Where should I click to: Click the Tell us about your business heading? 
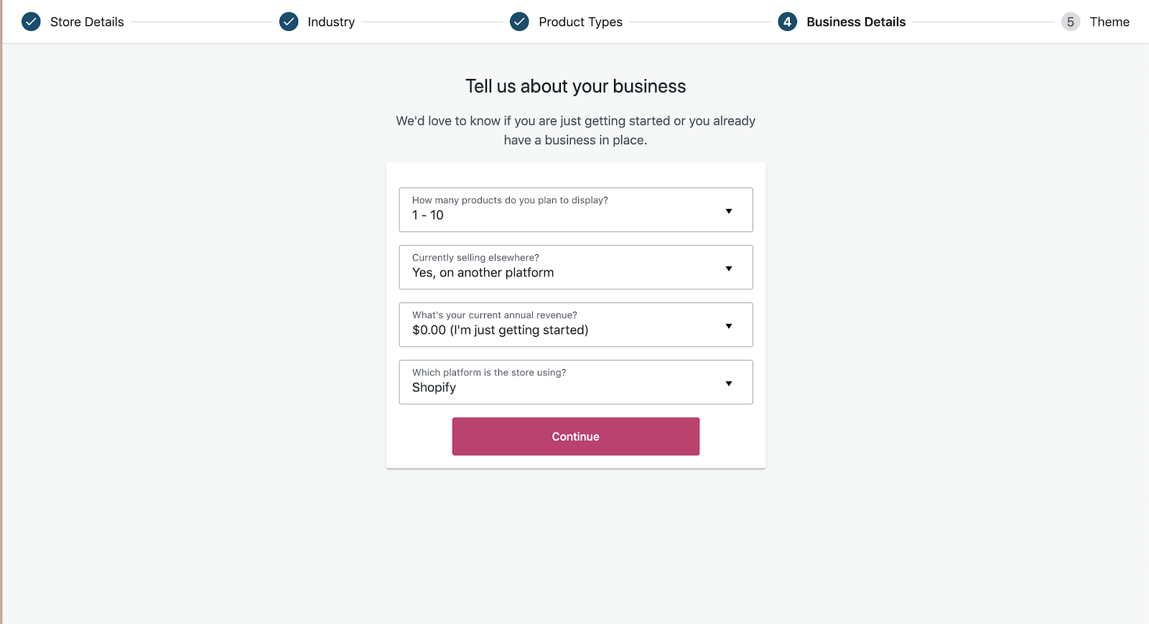575,86
